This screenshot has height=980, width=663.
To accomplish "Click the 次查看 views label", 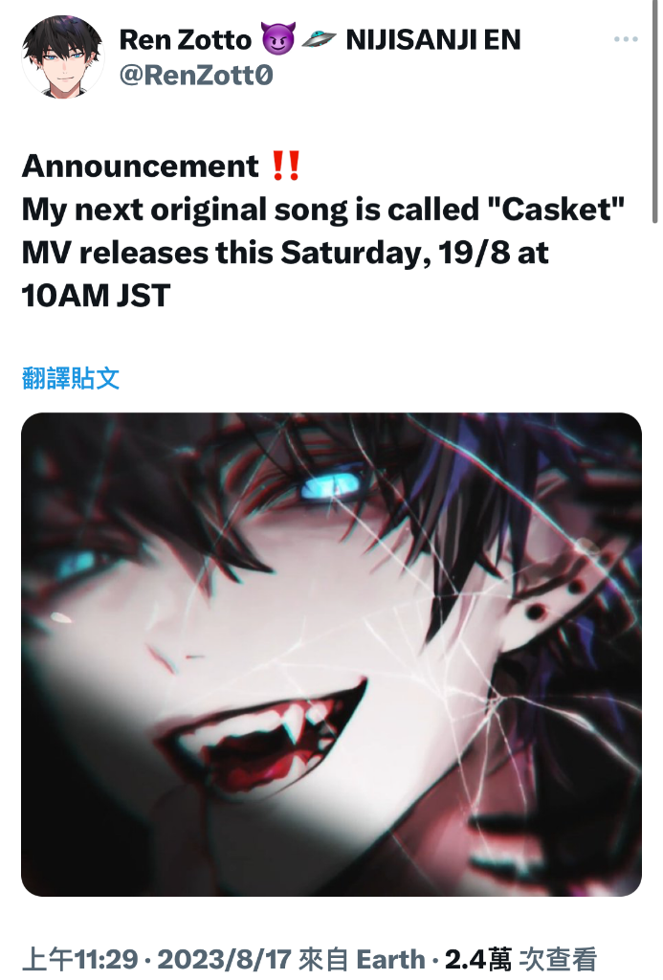I will pos(558,958).
